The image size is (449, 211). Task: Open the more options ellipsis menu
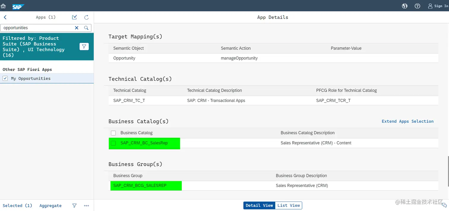click(86, 206)
